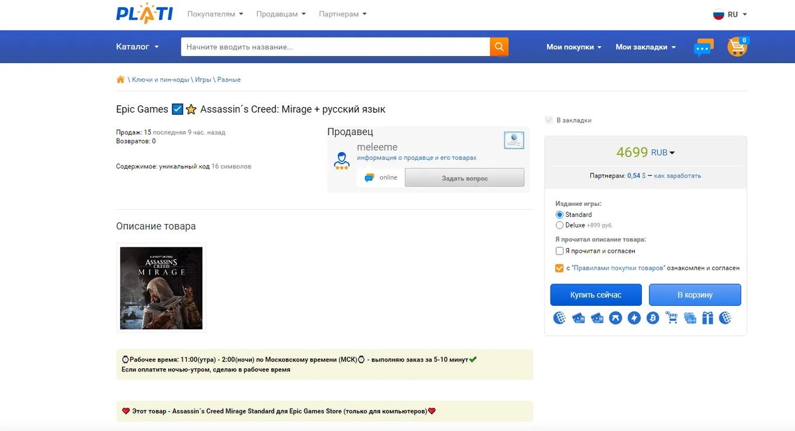Go to the home icon in breadcrumbs
This screenshot has height=431, width=795.
120,80
